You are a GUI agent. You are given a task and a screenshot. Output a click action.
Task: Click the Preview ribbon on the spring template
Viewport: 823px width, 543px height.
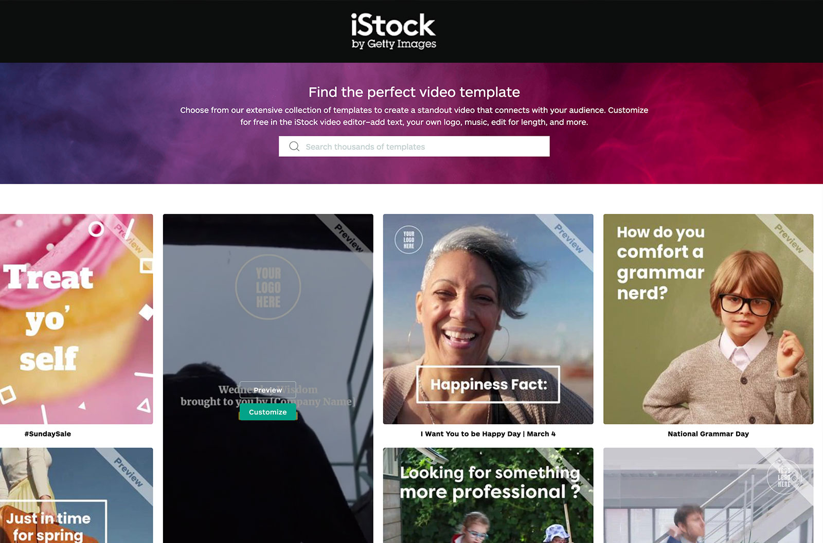tap(129, 472)
